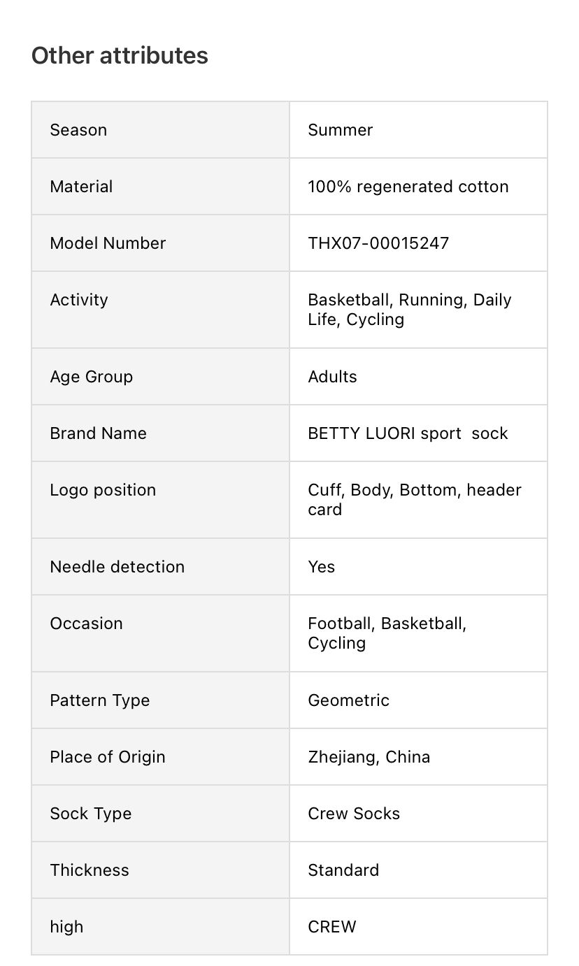
Task: Select the Thickness Standard value
Action: point(343,870)
